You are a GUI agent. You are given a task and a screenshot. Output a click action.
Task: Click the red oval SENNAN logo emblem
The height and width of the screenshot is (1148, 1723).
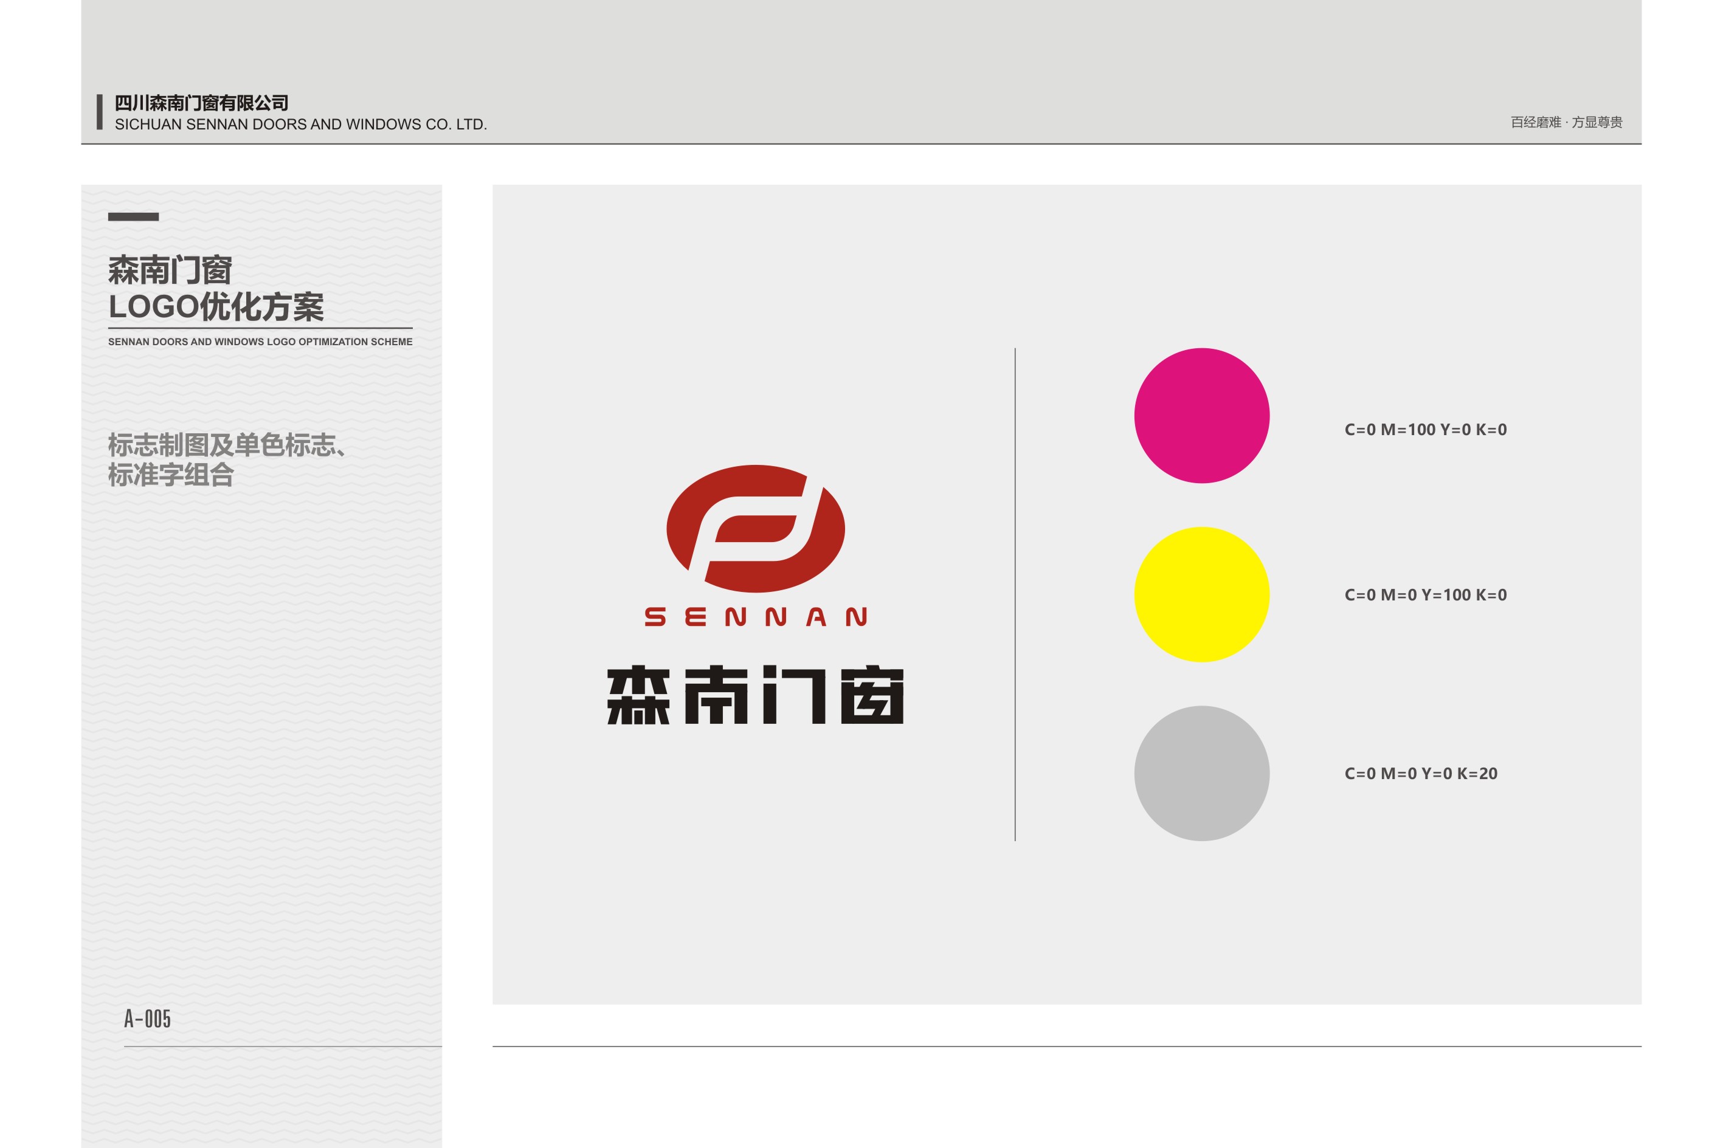755,528
